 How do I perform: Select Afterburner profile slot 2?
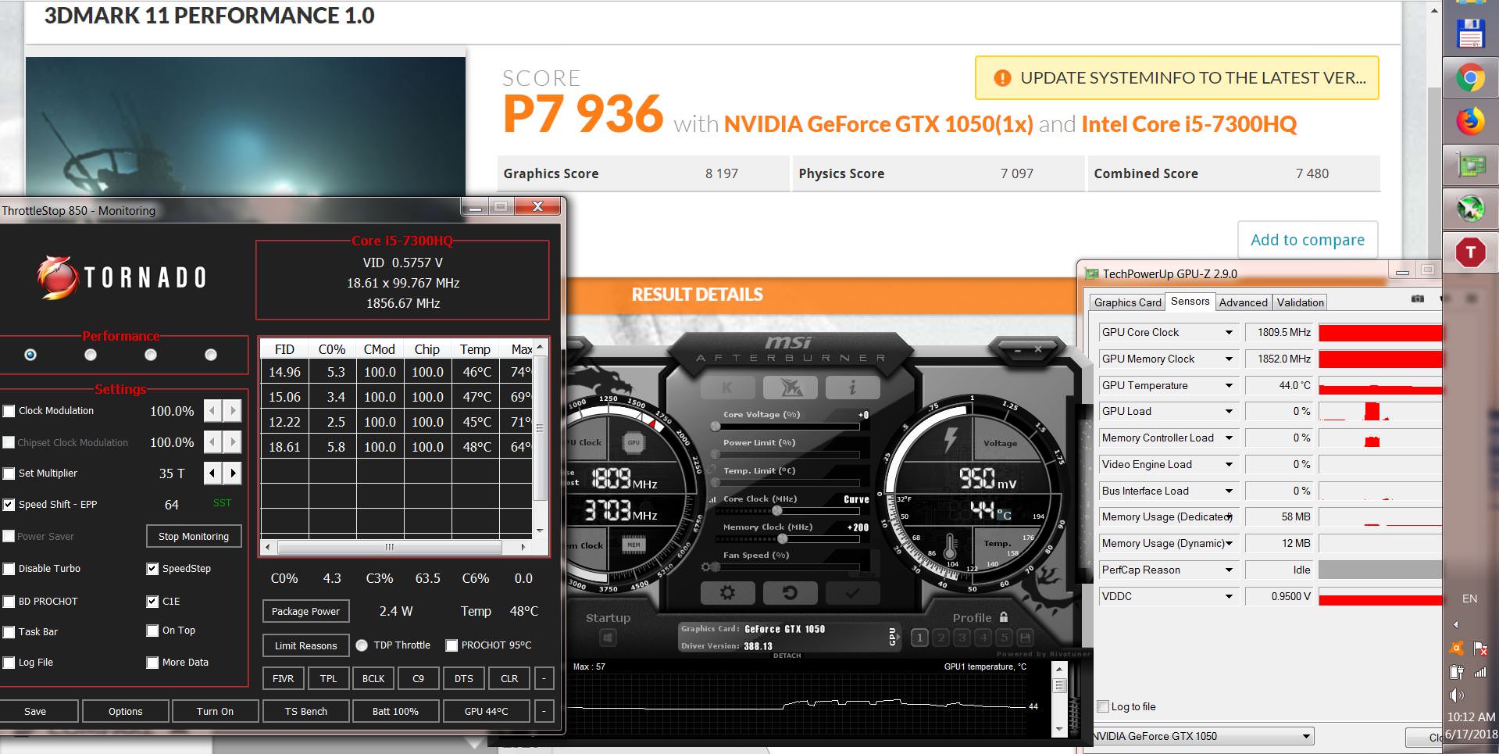(941, 638)
